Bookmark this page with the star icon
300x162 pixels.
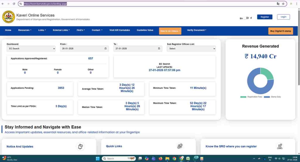click(283, 4)
